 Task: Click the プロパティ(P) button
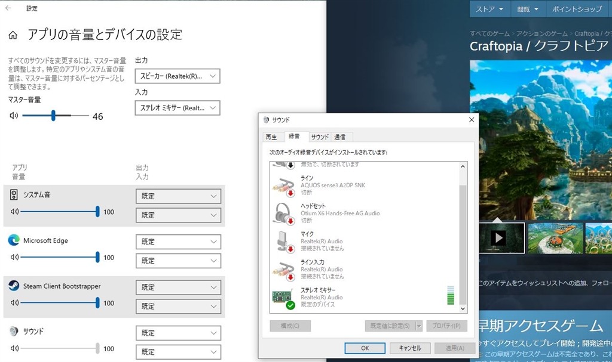click(x=446, y=326)
